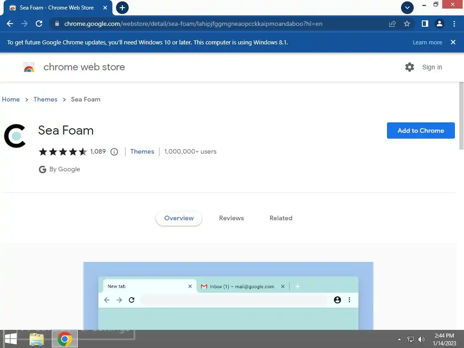Click the 1,089 ratings count
The image size is (464, 348).
(98, 151)
